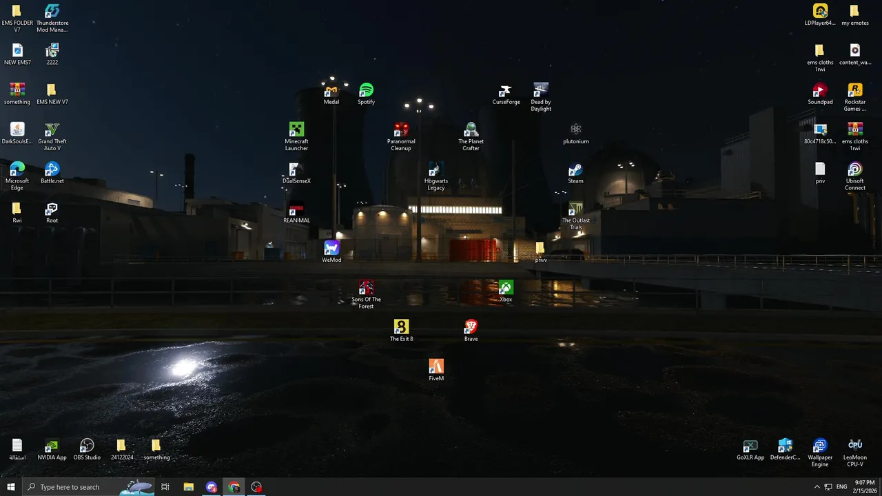Select the Soundpad desktop icon
Image resolution: width=882 pixels, height=496 pixels.
pyautogui.click(x=820, y=94)
